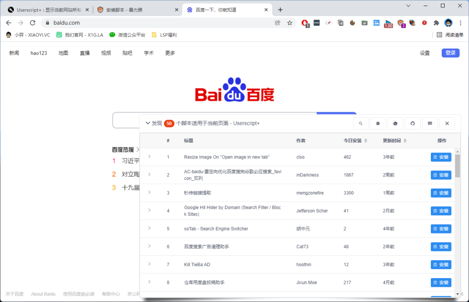Open the Violentmonkey extension with badge 3
Viewport: 469px width, 302px height.
(401, 23)
